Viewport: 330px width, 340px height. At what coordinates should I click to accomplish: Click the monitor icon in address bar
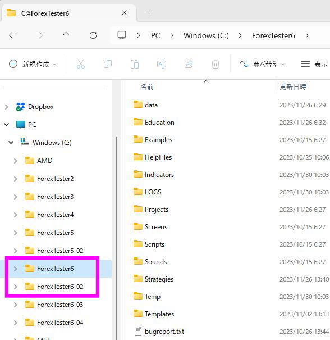coord(122,35)
